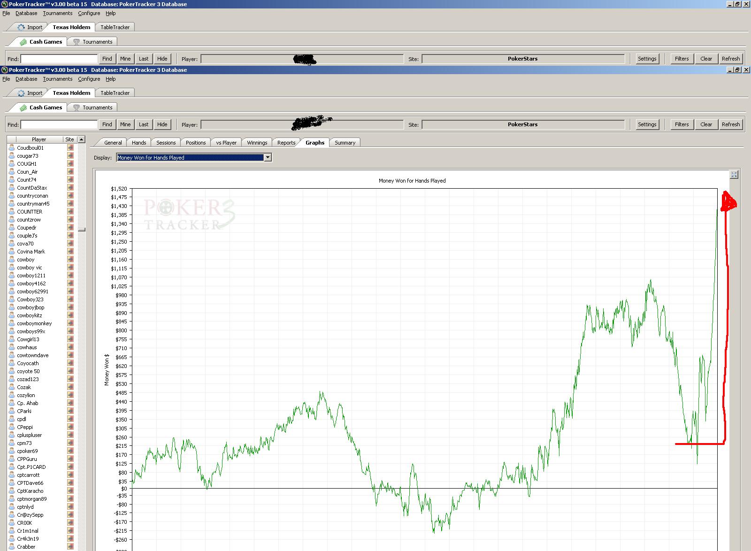The width and height of the screenshot is (751, 551).
Task: Select player cougar73
Action: pyautogui.click(x=28, y=156)
